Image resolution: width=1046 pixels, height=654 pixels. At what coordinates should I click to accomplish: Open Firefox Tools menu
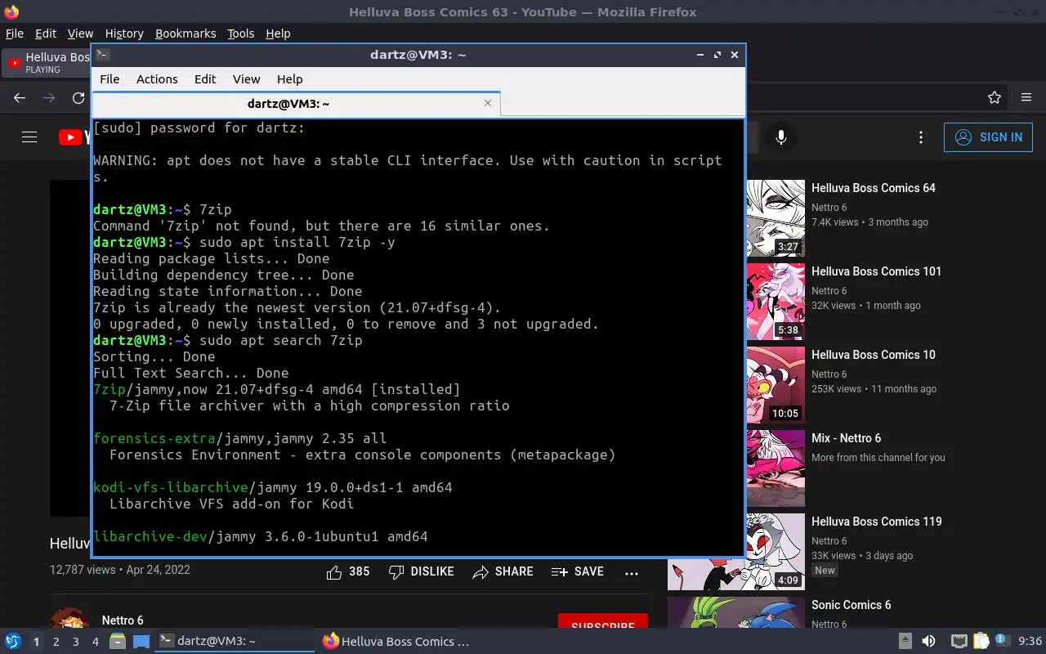pos(240,34)
